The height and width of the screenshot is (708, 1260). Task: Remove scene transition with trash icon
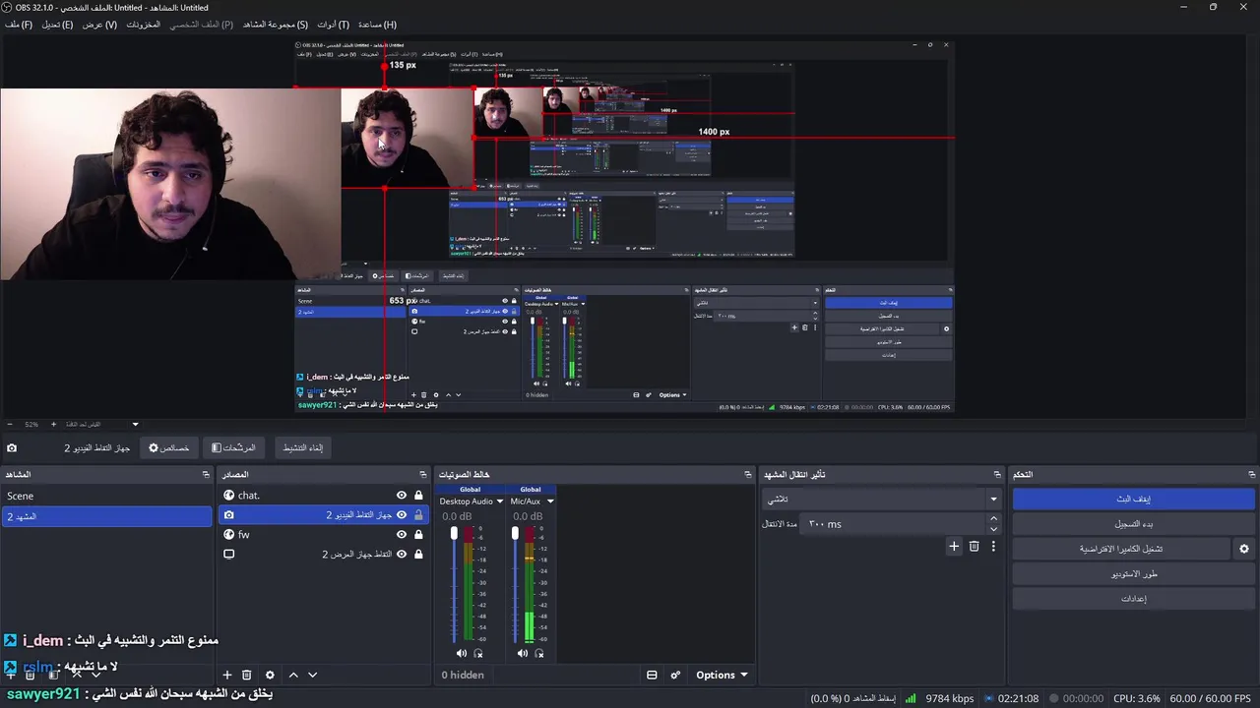(x=974, y=546)
